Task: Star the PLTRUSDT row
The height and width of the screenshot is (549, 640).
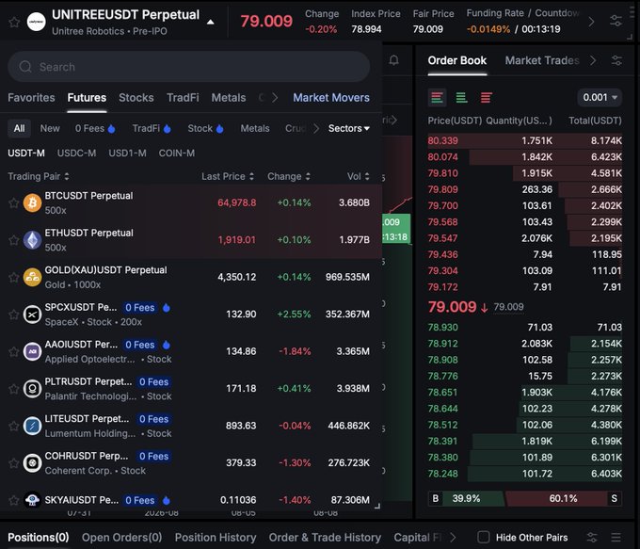Action: click(14, 389)
